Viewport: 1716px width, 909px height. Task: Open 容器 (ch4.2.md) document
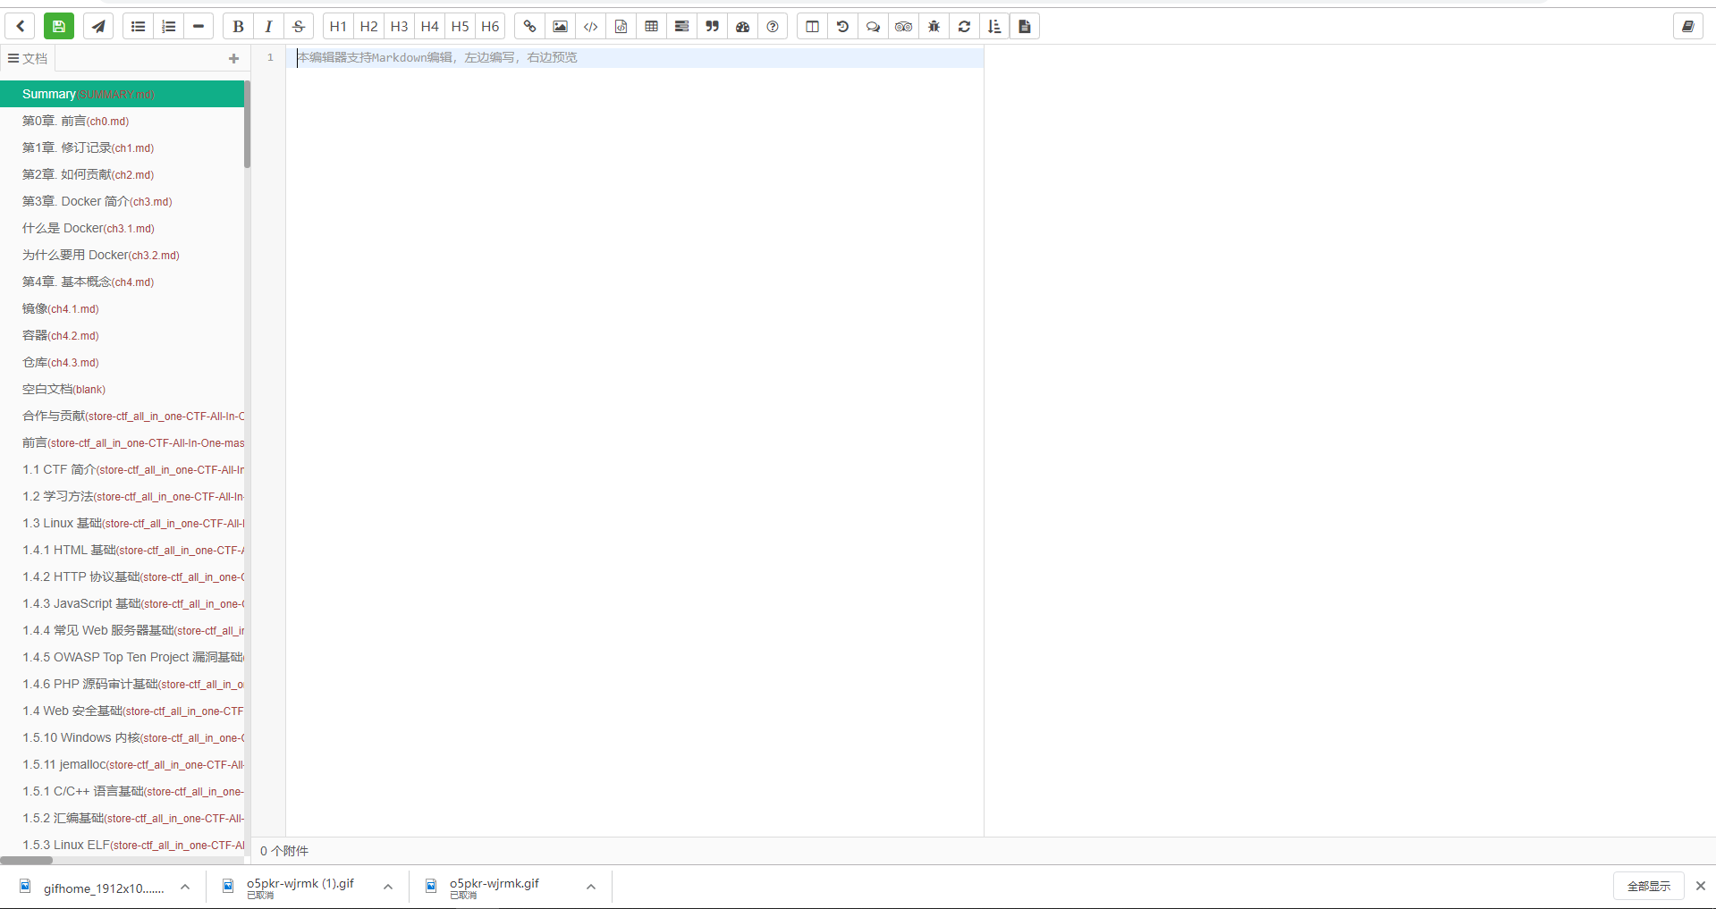coord(122,335)
